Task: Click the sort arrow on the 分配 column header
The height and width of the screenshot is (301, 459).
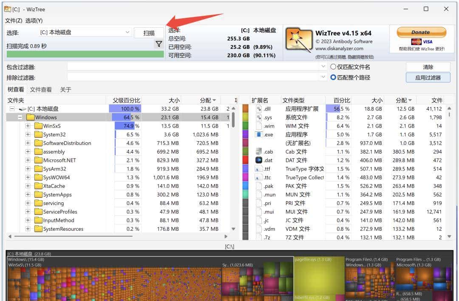Action: [x=215, y=100]
